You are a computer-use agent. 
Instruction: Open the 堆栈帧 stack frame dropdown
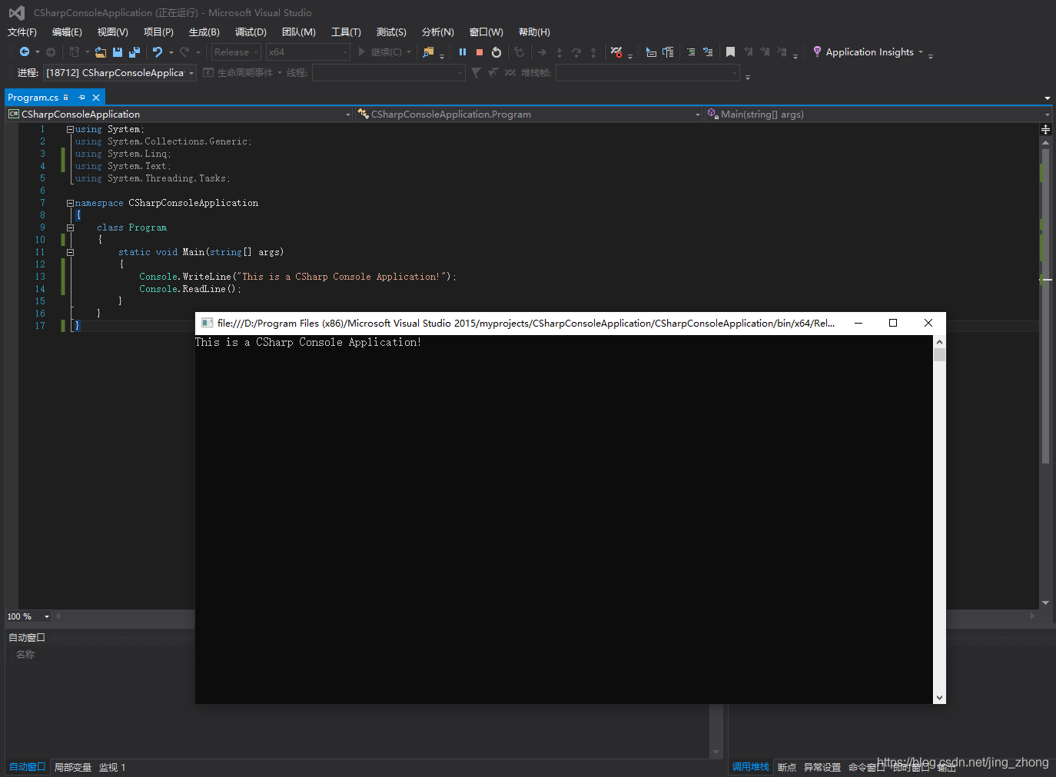coord(648,73)
